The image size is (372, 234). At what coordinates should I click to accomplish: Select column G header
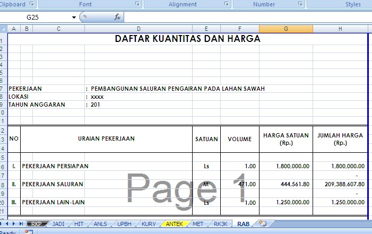(x=286, y=29)
